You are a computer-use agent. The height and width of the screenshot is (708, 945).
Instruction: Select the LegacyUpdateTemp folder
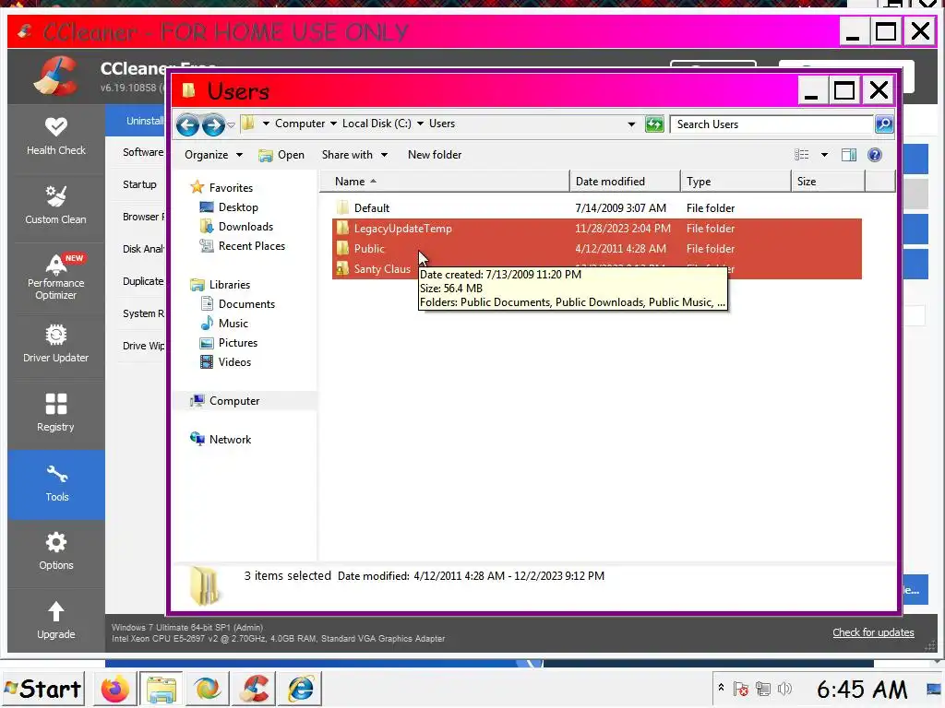point(597,229)
